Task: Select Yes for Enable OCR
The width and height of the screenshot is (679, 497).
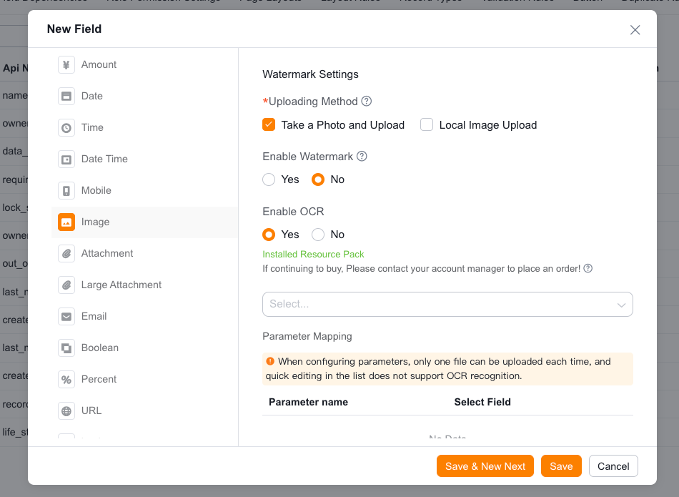Action: point(269,235)
